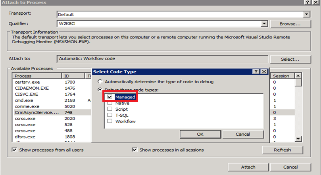321x175 pixels.
Task: Click the Attach to Process help icon
Action: (307, 2)
